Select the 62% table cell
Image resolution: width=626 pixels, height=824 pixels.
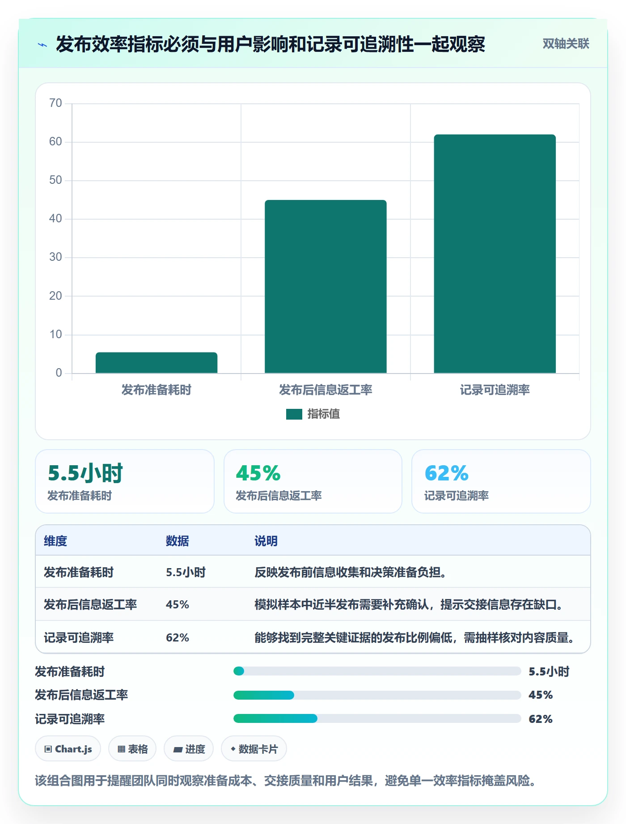(178, 638)
